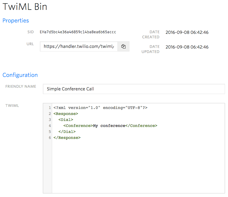Click the TwiML Bin page title
This screenshot has height=197, width=228.
pyautogui.click(x=25, y=7)
